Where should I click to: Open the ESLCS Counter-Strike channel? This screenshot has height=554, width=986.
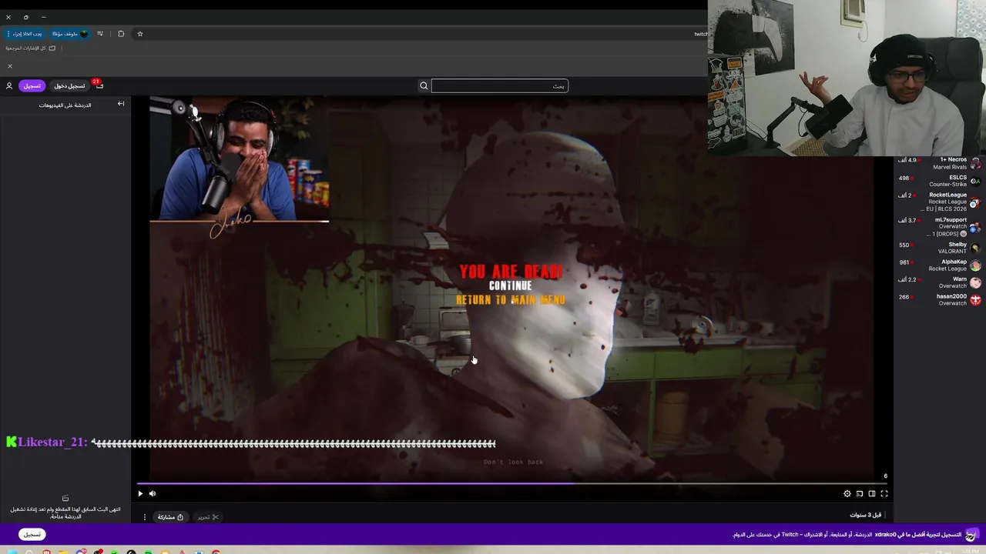(938, 181)
